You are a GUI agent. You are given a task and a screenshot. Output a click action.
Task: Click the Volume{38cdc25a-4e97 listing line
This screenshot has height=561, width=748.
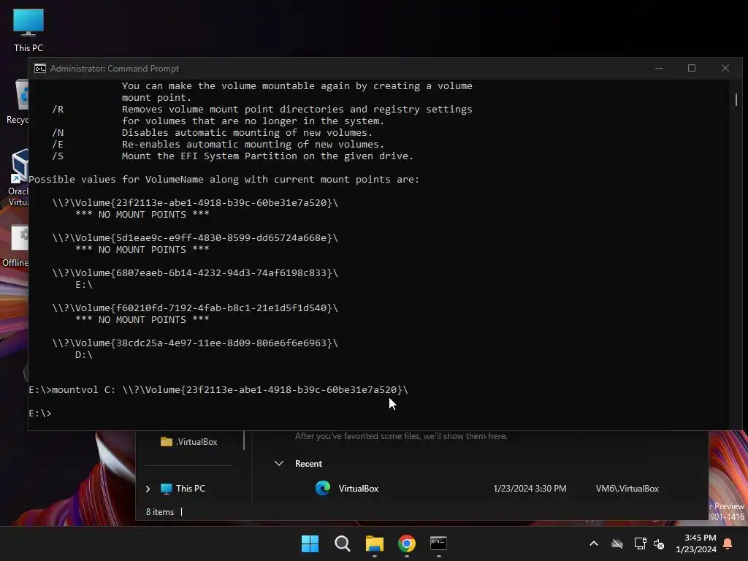click(x=195, y=343)
